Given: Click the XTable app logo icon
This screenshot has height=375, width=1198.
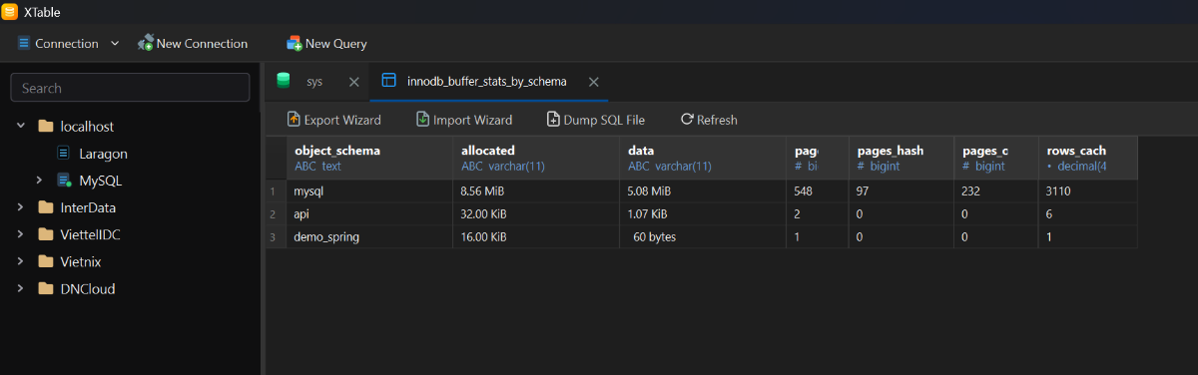Looking at the screenshot, I should point(10,11).
